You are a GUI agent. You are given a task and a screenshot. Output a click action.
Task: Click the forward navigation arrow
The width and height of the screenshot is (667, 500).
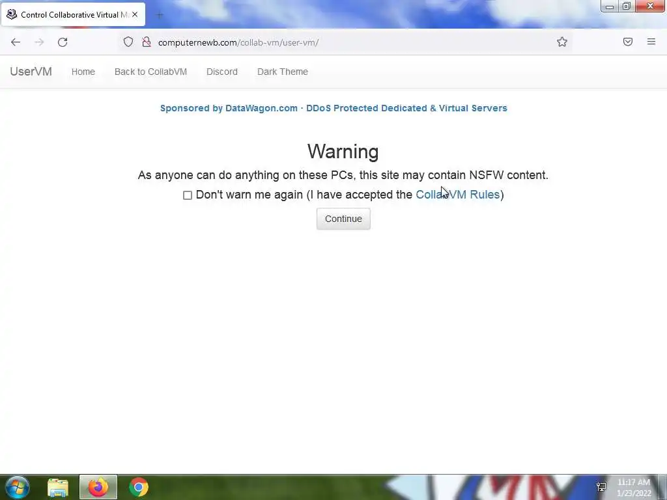[x=39, y=42]
